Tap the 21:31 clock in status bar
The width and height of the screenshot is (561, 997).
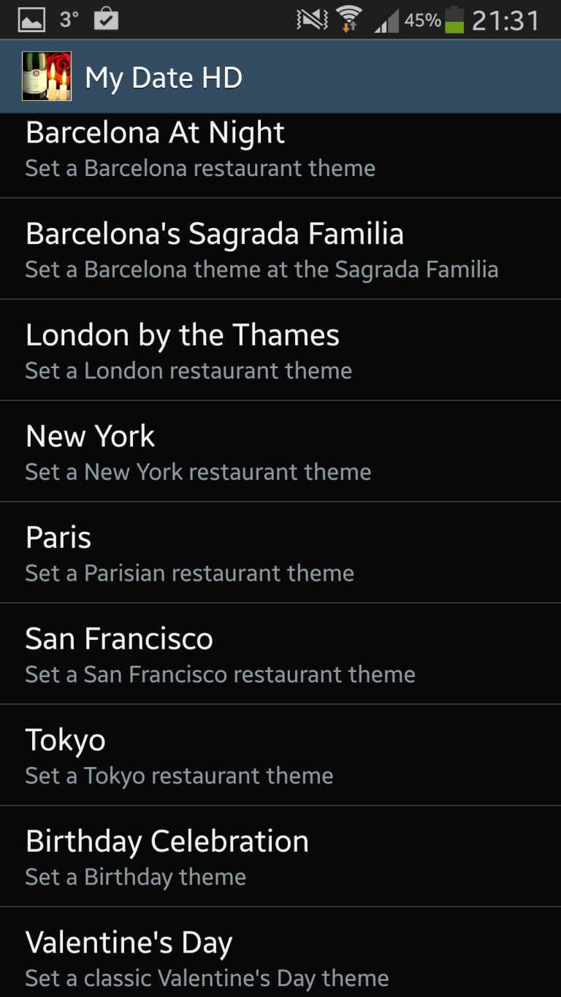505,20
